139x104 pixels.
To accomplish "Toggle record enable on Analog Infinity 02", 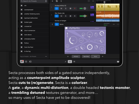I will coord(75,9).
